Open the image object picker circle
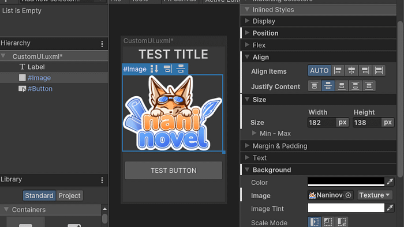Viewport: 404px width, 227px height. click(348, 195)
